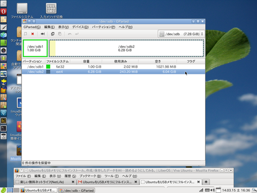The image size is (257, 193).
Task: Open the mail stamp icon in dock
Action: click(x=3, y=19)
